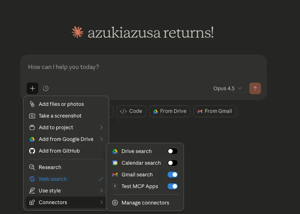Switch off Test MCP Apps toggle
This screenshot has height=214, width=300.
(x=172, y=186)
